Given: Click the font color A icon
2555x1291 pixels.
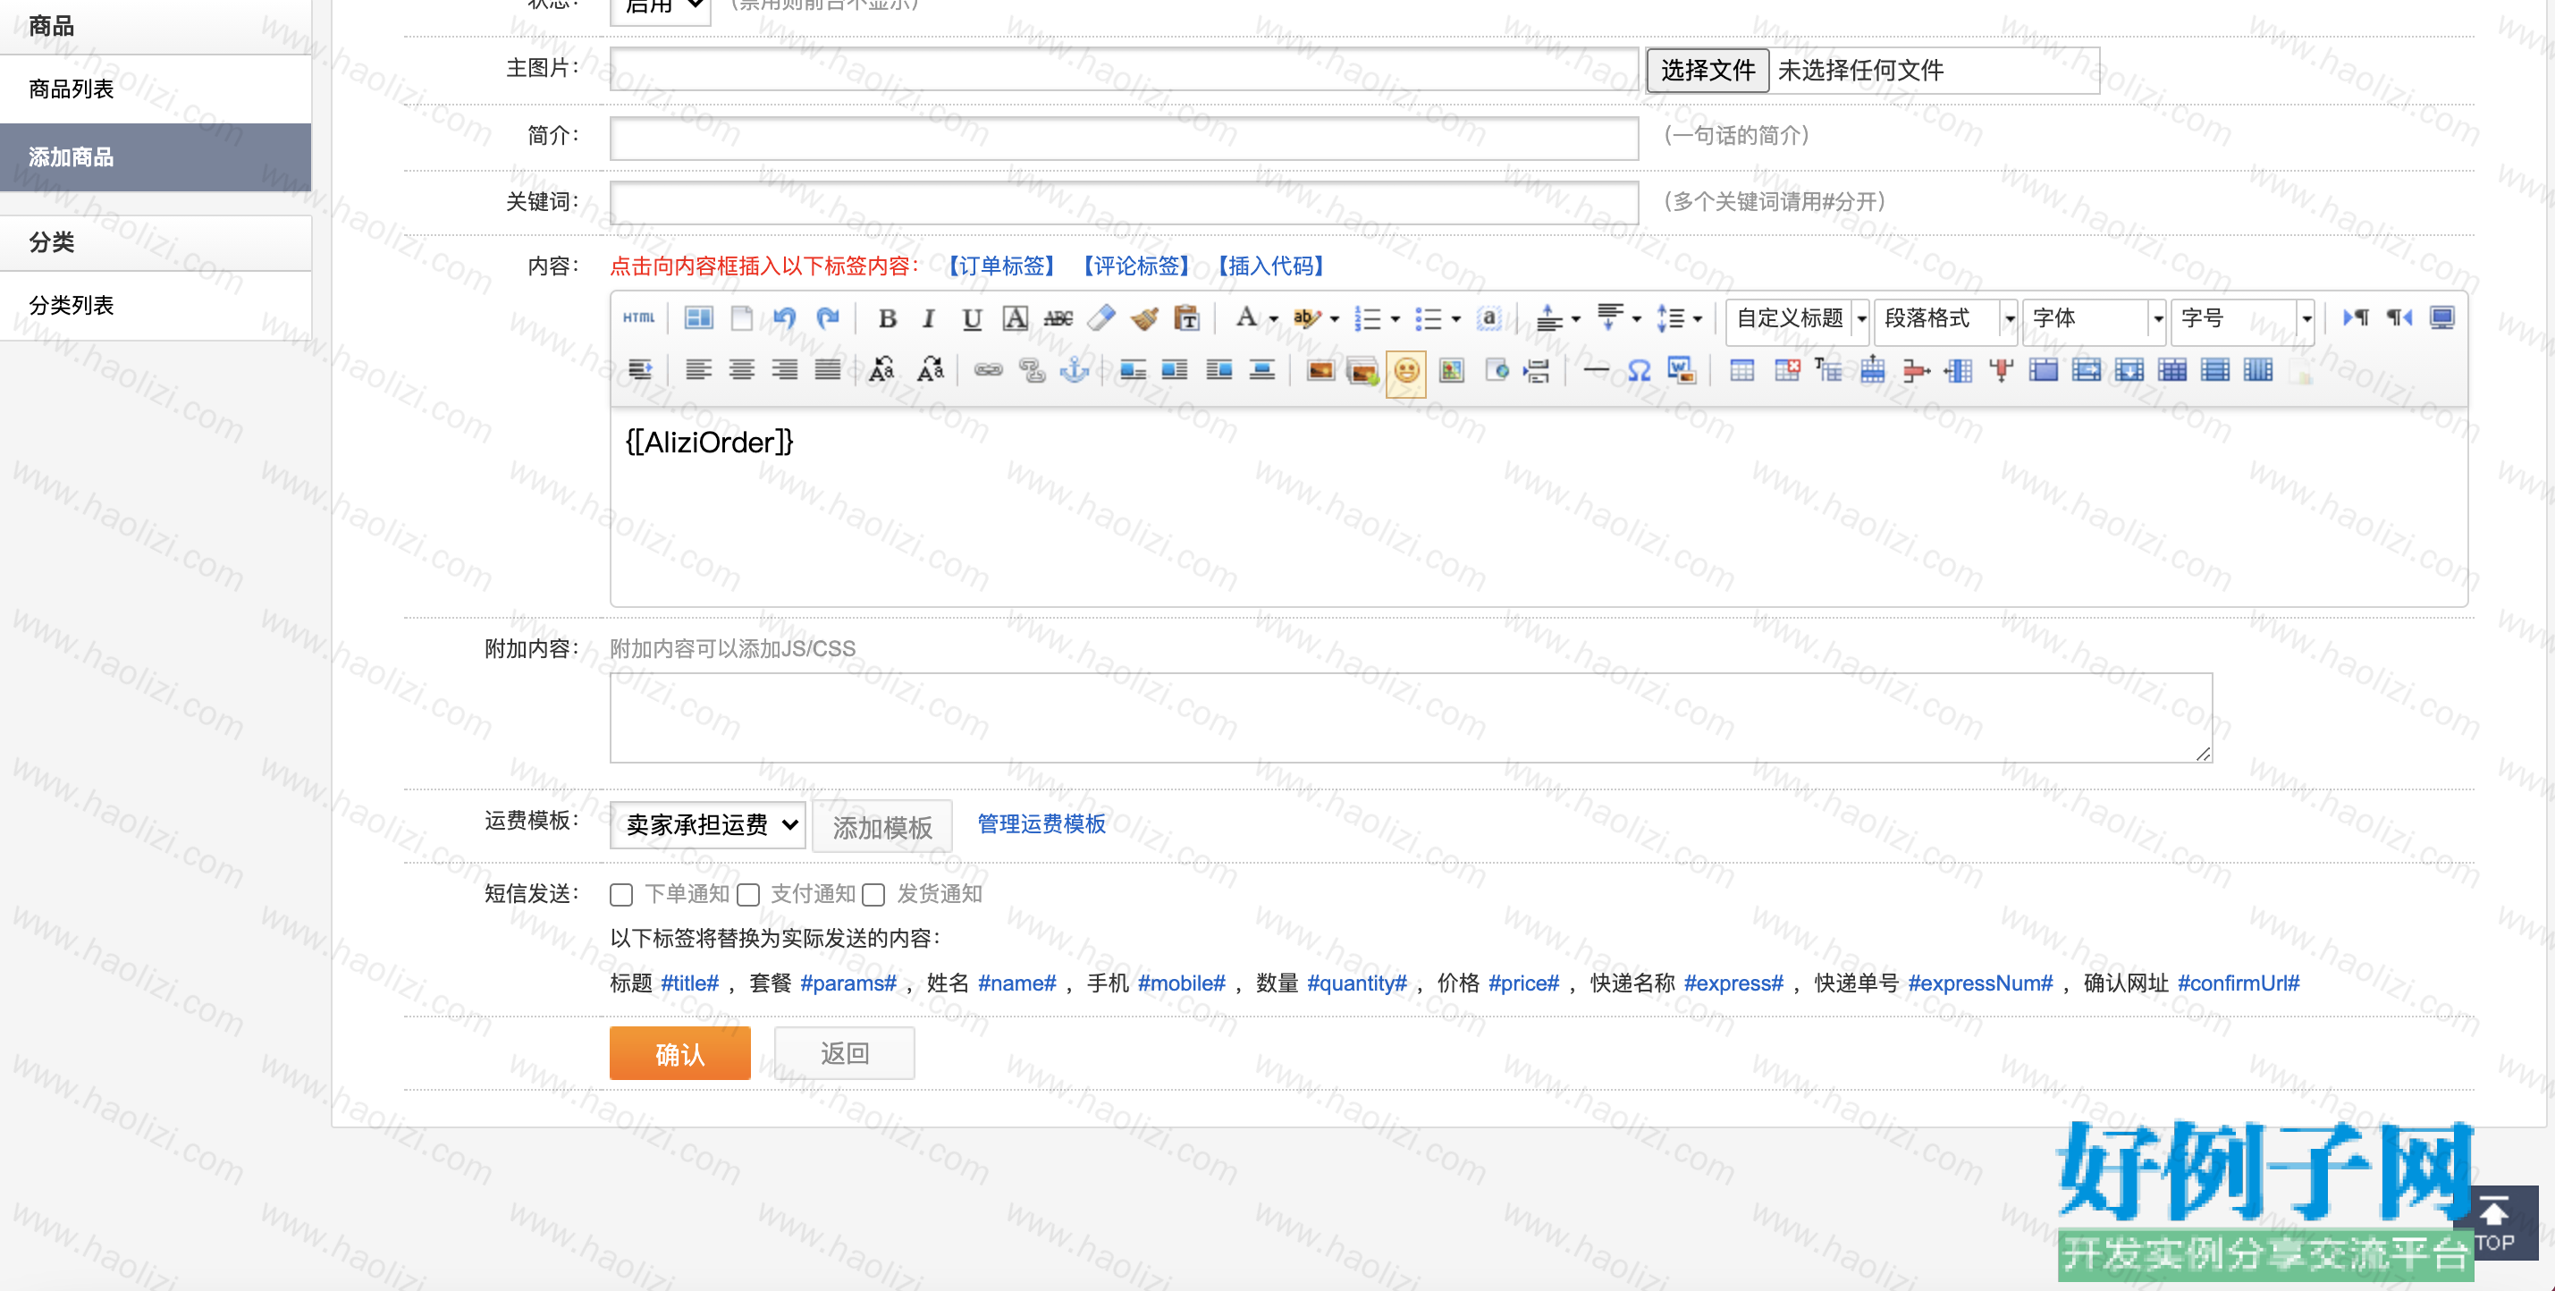Looking at the screenshot, I should tap(1245, 317).
